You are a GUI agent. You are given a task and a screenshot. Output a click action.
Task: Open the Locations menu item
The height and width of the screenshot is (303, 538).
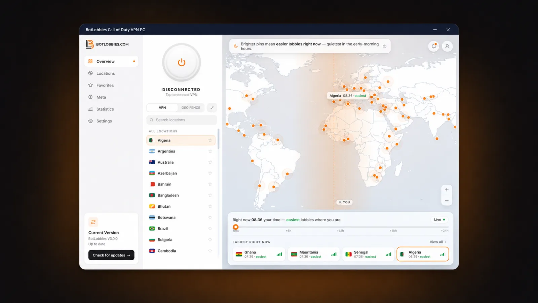click(x=111, y=73)
